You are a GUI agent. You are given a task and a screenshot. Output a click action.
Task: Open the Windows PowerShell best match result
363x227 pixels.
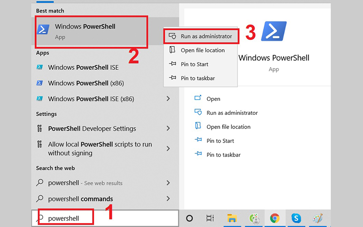105,31
